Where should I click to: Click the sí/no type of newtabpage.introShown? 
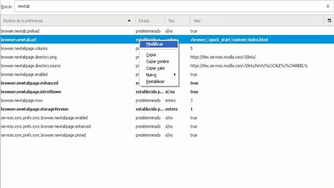tap(170, 92)
